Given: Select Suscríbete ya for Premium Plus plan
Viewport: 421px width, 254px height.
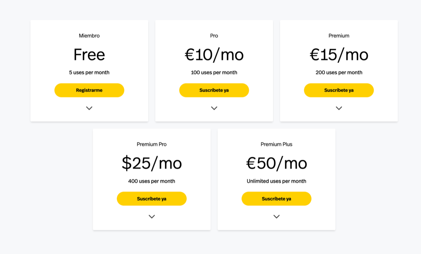Looking at the screenshot, I should point(276,199).
